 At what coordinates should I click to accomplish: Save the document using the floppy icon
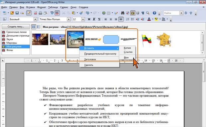pos(17,13)
